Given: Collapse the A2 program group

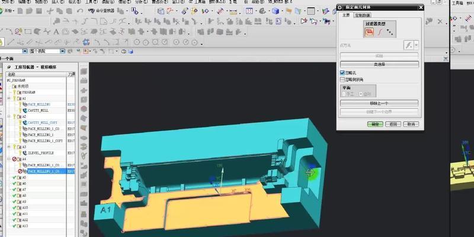Looking at the screenshot, I should tap(9, 116).
